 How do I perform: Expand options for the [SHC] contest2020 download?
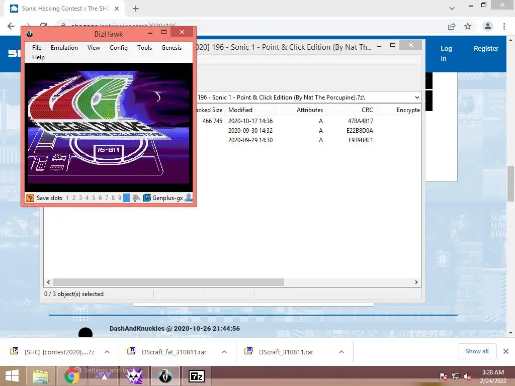click(x=107, y=352)
